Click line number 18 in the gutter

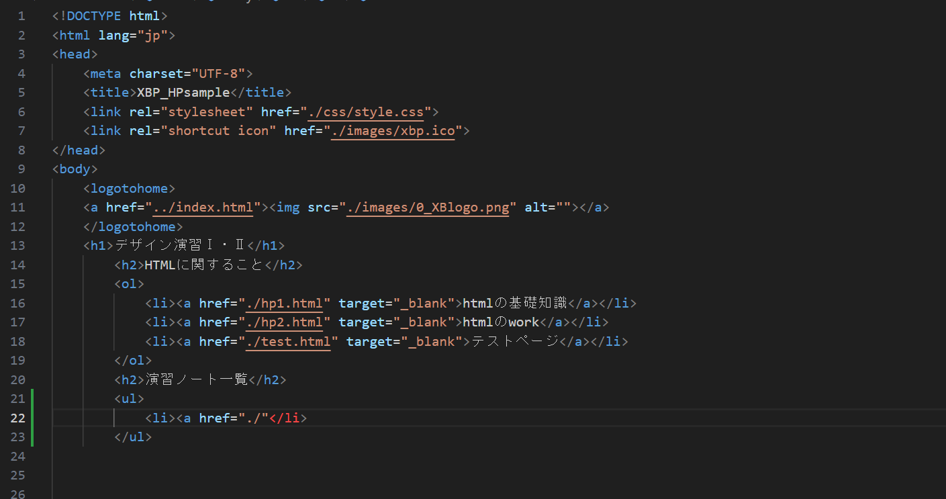click(18, 341)
